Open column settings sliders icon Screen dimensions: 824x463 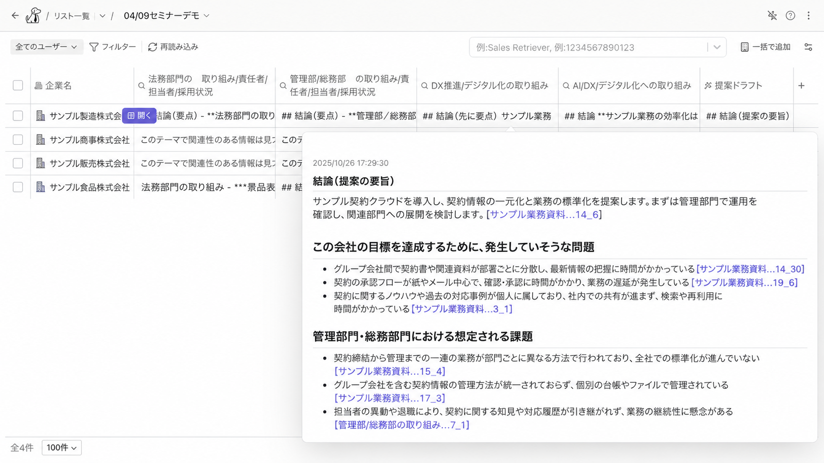click(x=808, y=47)
